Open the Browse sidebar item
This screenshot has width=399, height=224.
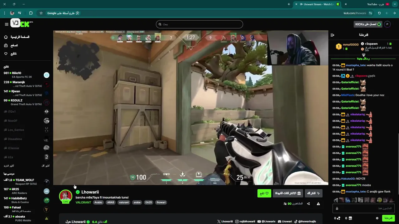[x=11, y=45]
